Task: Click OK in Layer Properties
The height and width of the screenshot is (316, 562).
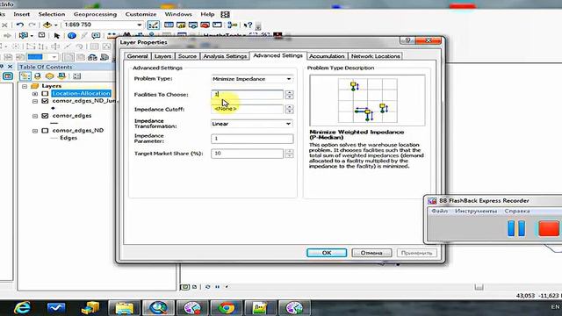Action: coord(327,253)
